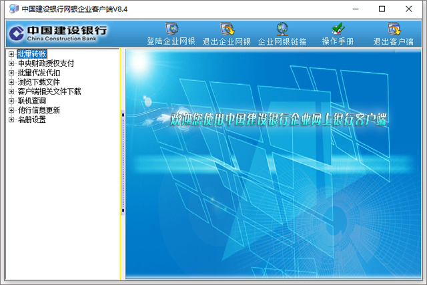The height and width of the screenshot is (285, 427).
Task: Expand the 他行信息更新 tree node
Action: pyautogui.click(x=11, y=110)
